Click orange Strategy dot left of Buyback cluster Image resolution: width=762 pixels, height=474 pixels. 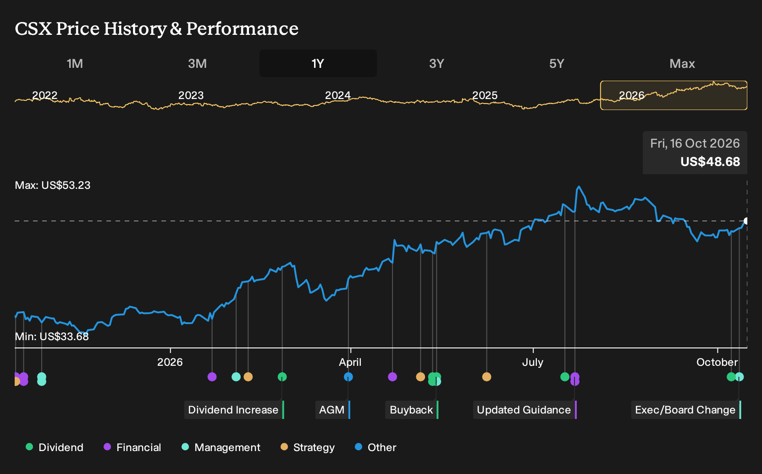pyautogui.click(x=420, y=377)
